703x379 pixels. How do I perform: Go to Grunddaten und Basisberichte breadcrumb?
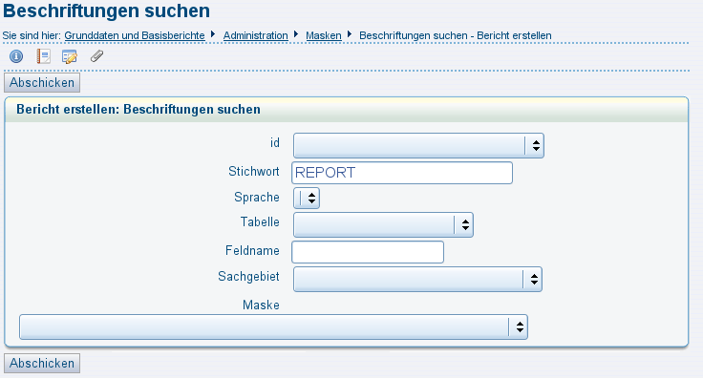click(x=135, y=35)
